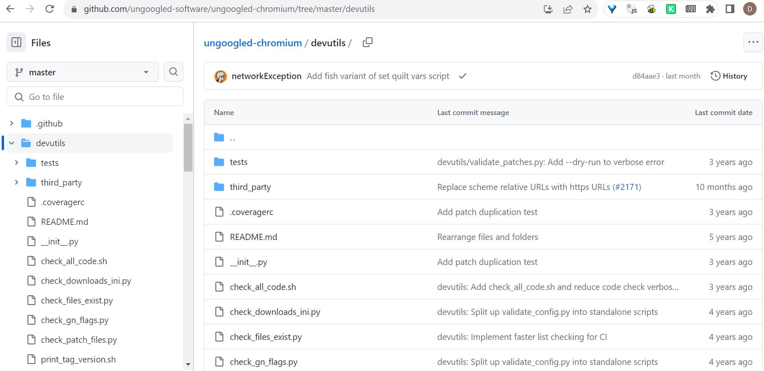
Task: Reload the page with refresh icon
Action: (50, 9)
